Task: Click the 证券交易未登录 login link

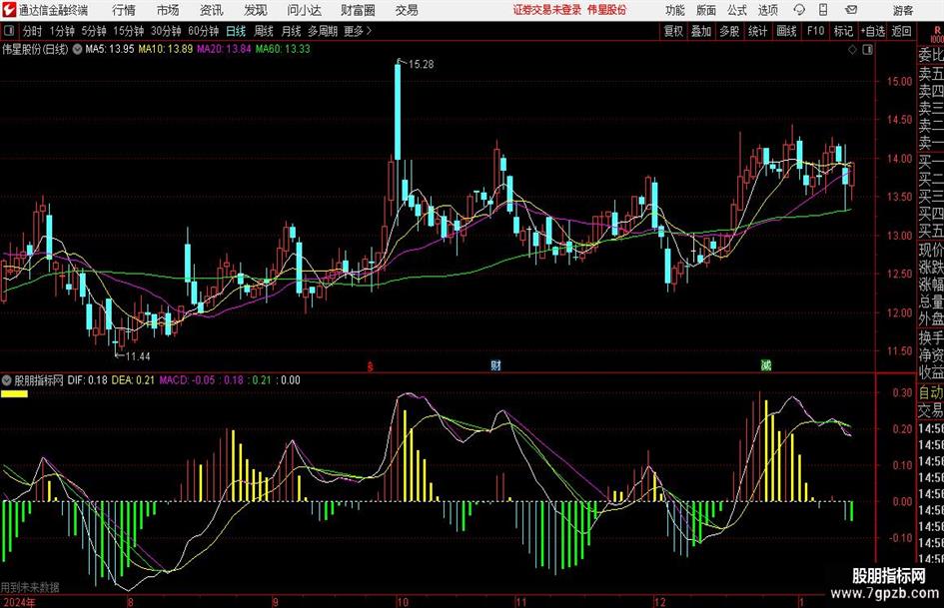Action: [547, 10]
